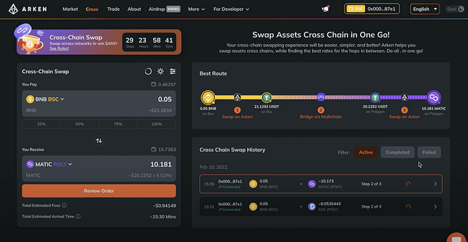The width and height of the screenshot is (468, 242).
Task: Click Multichain bridge icon in Best Route
Action: pos(321,97)
